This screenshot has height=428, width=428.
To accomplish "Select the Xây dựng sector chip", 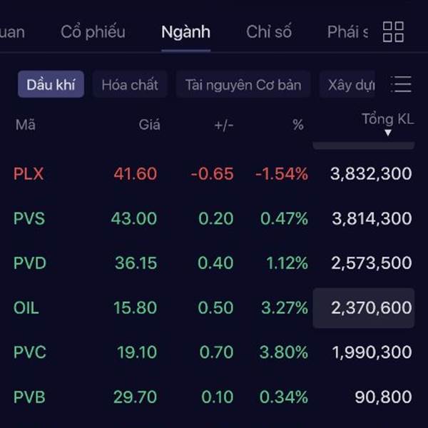I will tap(351, 85).
